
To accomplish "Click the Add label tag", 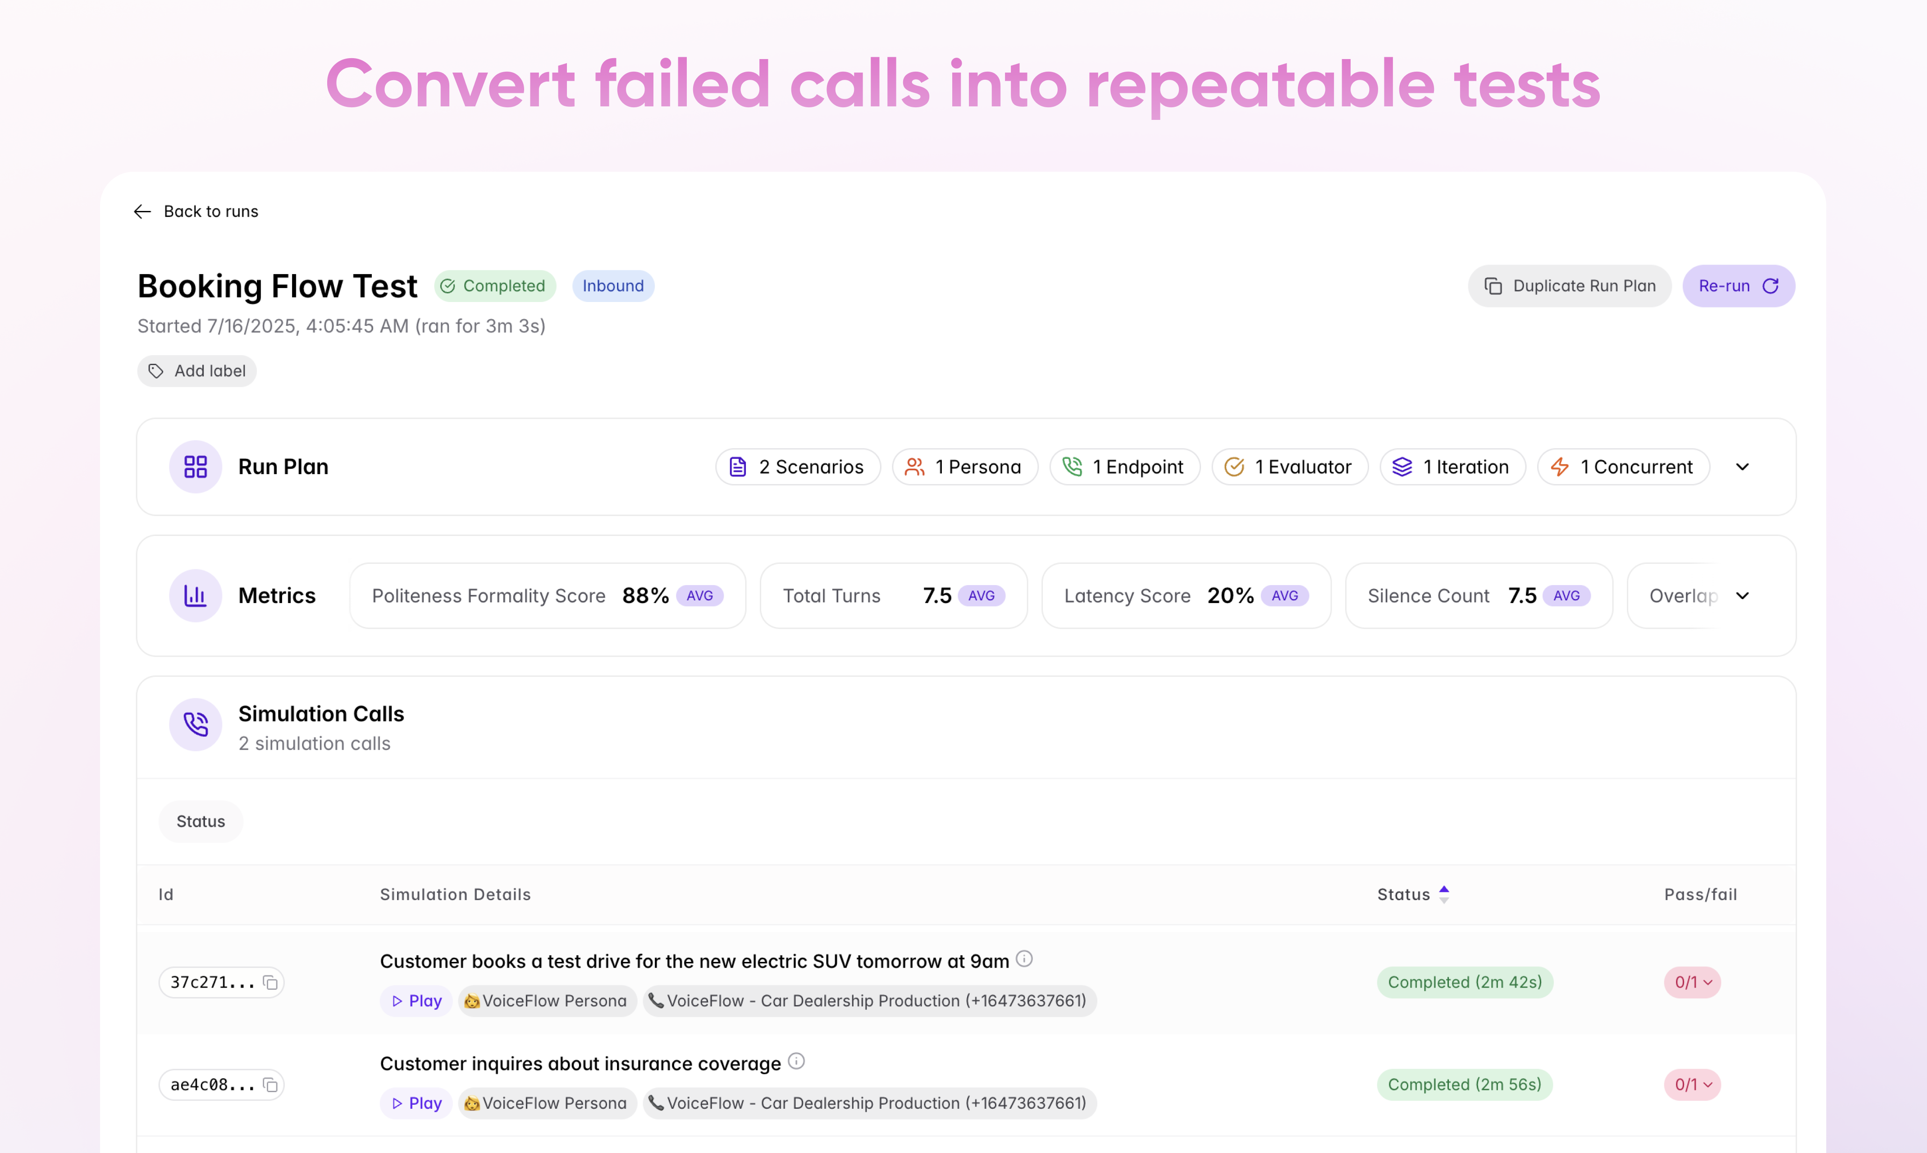I will 197,371.
